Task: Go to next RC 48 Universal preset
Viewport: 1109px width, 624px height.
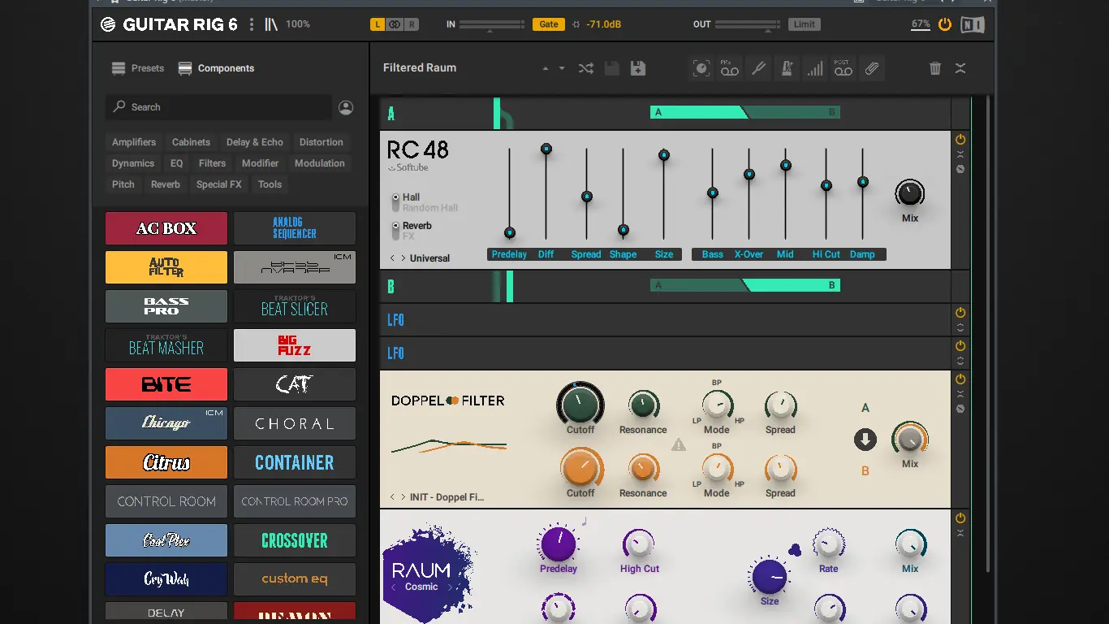Action: coord(403,258)
